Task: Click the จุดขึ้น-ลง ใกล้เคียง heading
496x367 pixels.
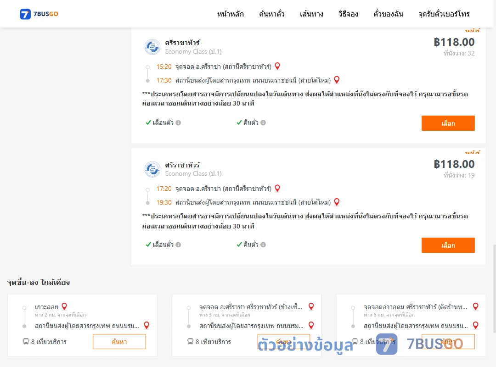Action: click(x=39, y=282)
